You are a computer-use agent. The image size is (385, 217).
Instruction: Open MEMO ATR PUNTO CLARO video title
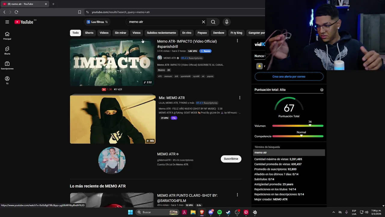(x=187, y=198)
